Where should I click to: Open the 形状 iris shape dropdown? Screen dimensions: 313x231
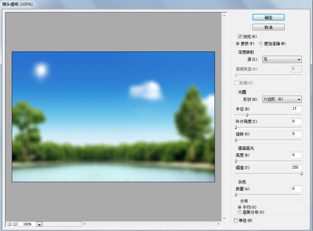(282, 99)
